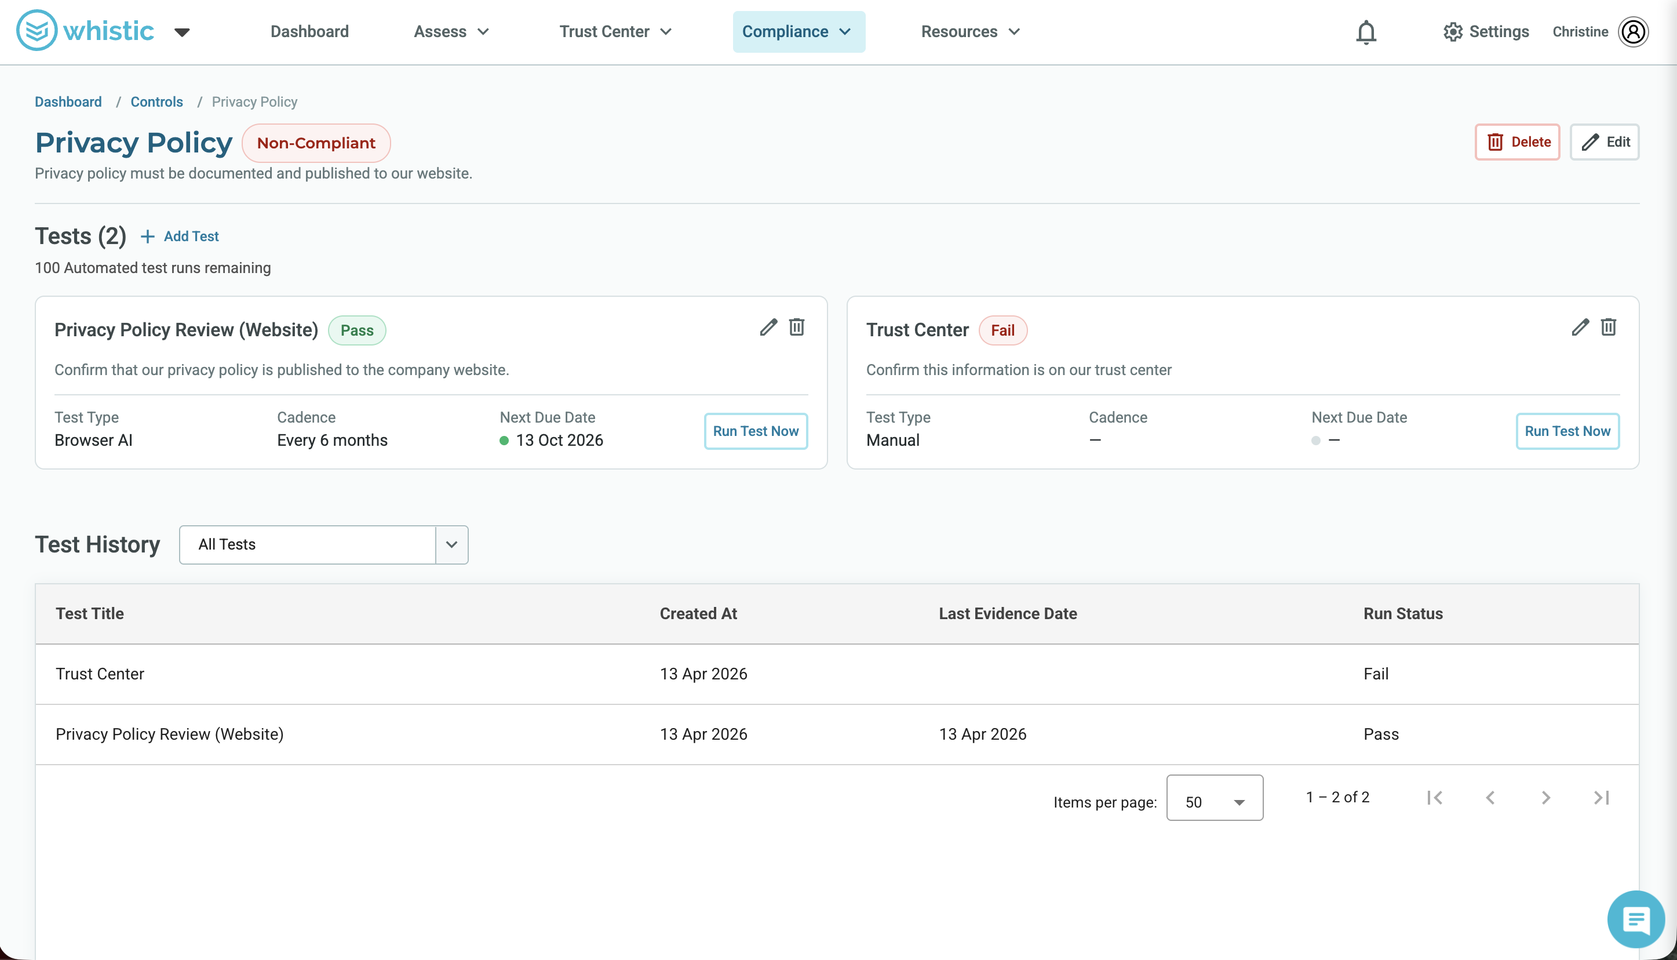Image resolution: width=1677 pixels, height=960 pixels.
Task: Click the Privacy Policy breadcrumb text
Action: pos(254,101)
